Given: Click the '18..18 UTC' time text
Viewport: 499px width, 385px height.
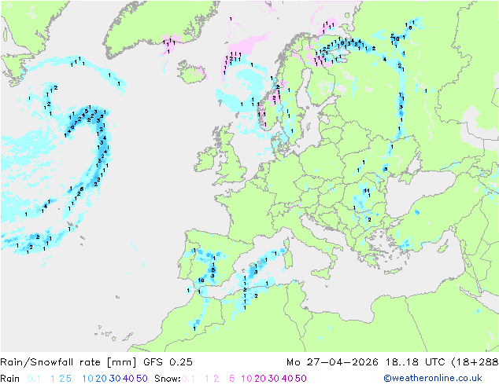Looking at the screenshot, I should coord(415,362).
